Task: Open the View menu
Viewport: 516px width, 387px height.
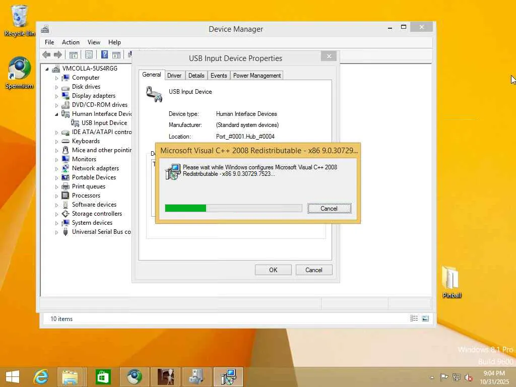Action: coord(94,42)
